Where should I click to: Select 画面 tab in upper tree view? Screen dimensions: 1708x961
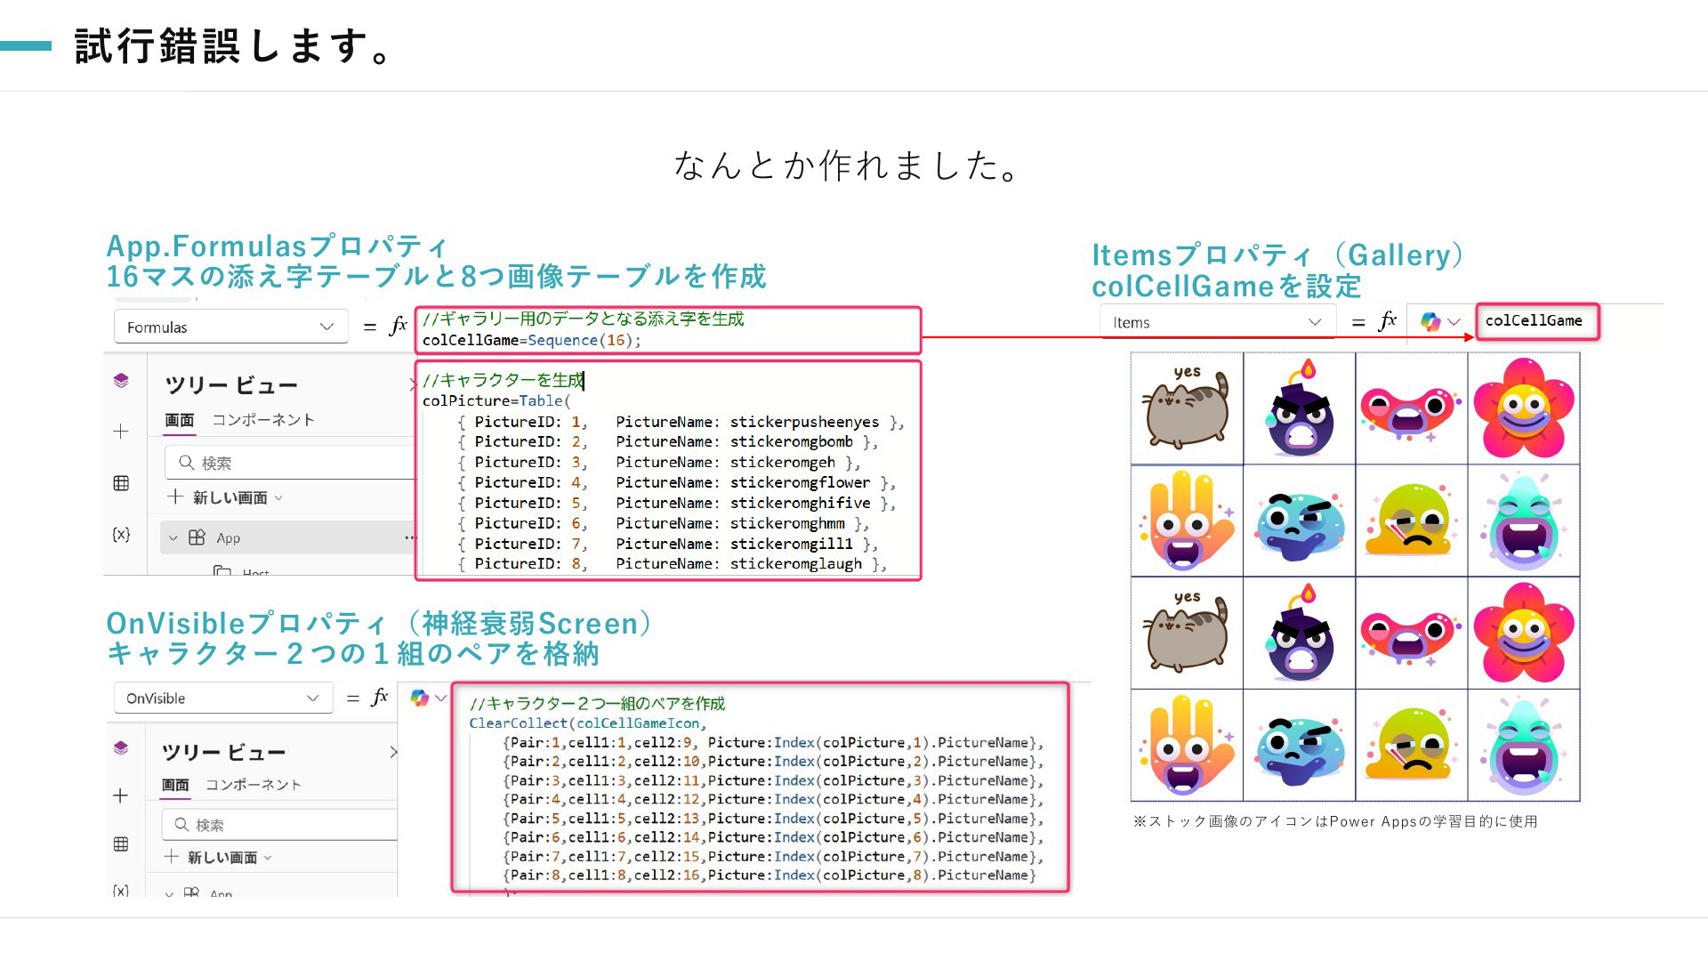(179, 420)
